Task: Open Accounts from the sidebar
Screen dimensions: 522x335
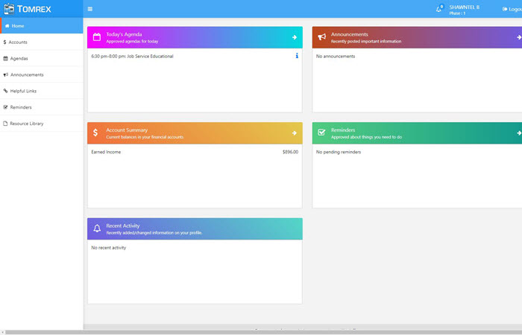Action: 42,42
